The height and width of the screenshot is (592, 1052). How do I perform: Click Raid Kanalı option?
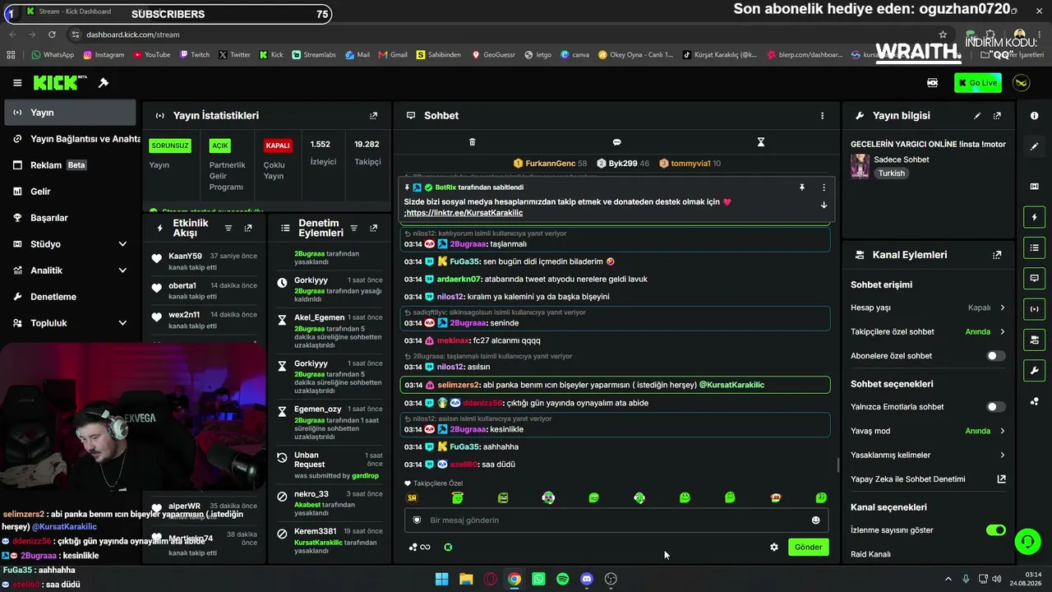point(870,554)
